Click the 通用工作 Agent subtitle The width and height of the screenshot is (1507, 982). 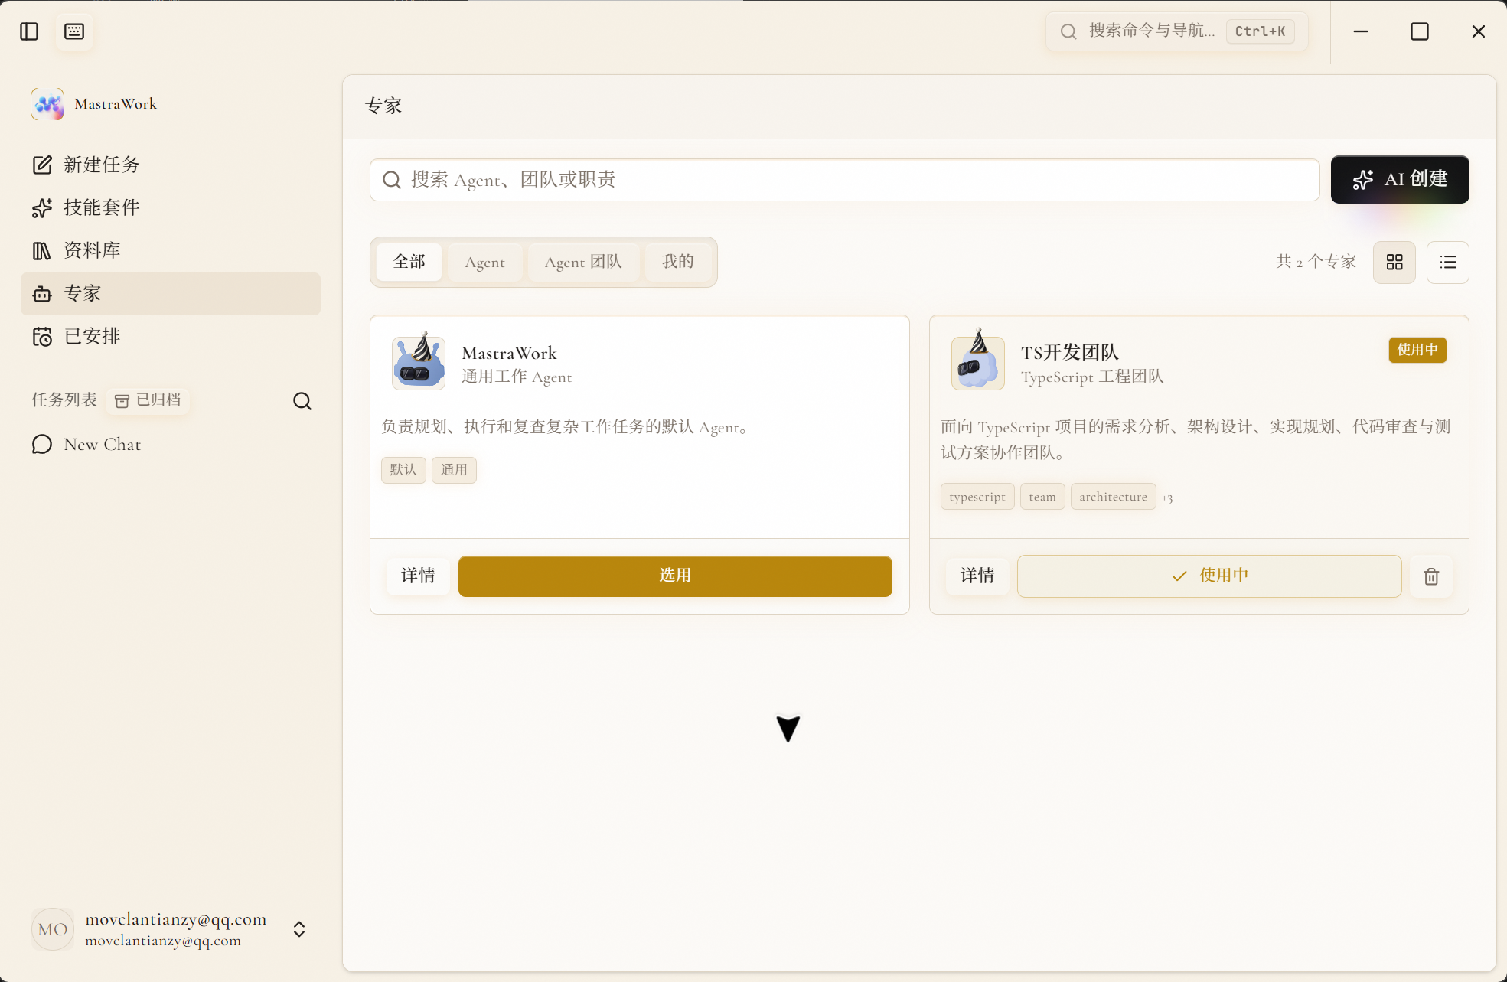(517, 377)
